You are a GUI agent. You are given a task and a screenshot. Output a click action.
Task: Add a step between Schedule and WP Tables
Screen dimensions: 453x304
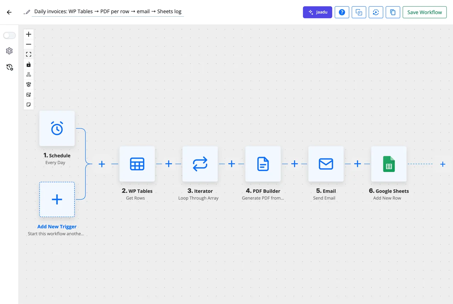click(x=102, y=164)
